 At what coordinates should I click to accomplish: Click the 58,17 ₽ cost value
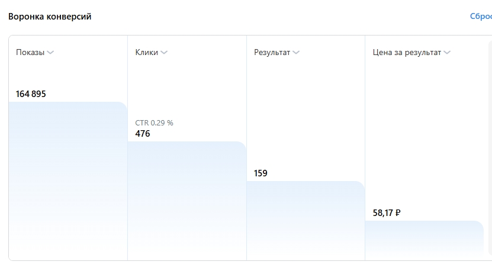pyautogui.click(x=387, y=213)
